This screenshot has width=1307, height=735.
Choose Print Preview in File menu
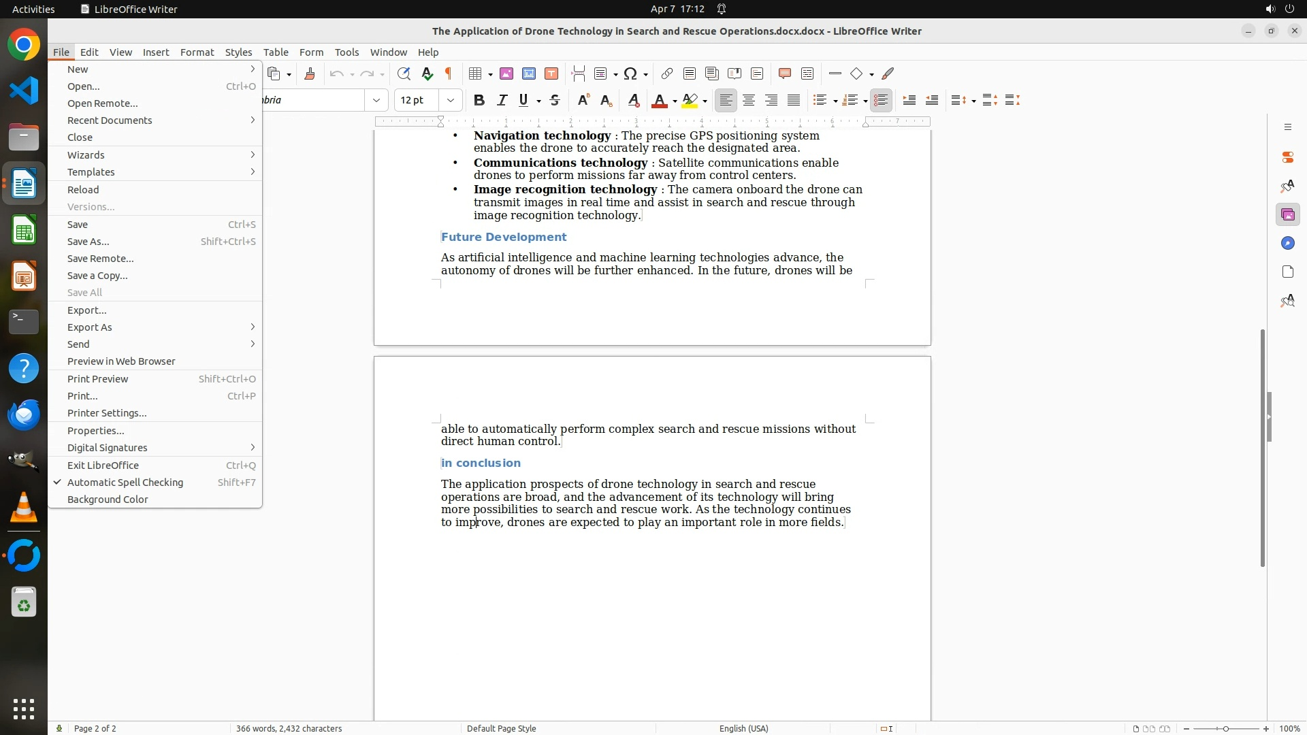pos(98,379)
